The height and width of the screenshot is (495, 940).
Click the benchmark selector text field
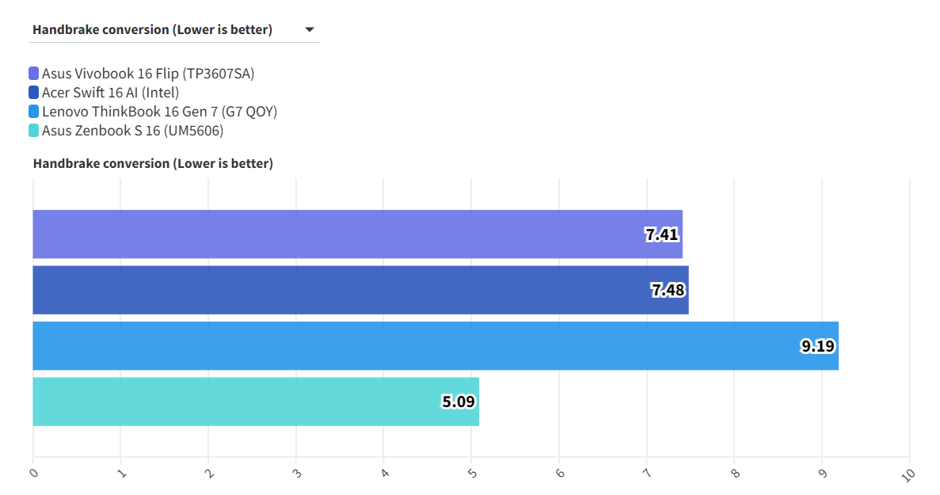pos(152,30)
